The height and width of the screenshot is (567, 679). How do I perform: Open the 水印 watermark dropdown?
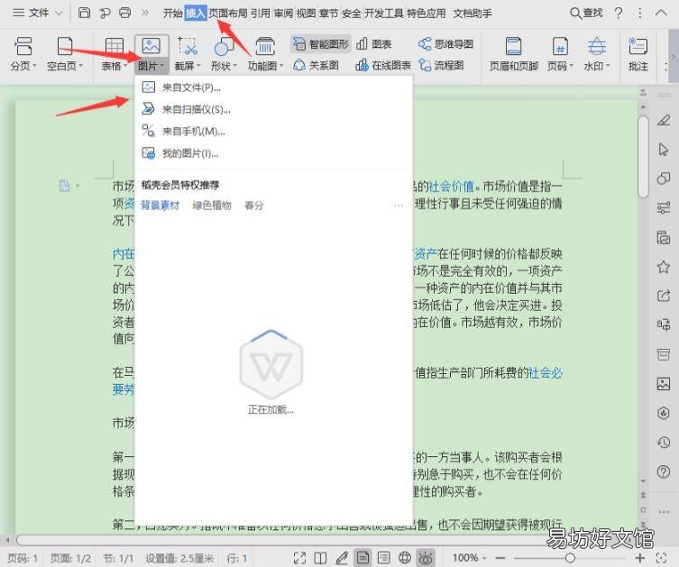597,54
